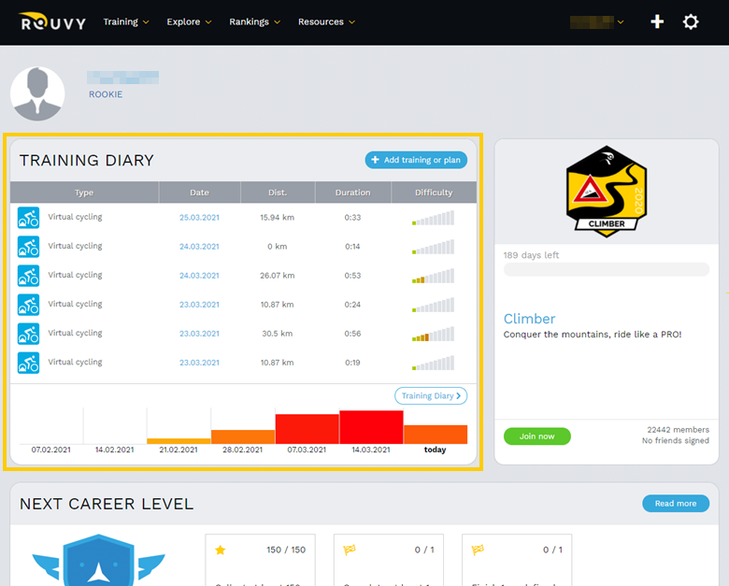
Task: Click the star icon in 150 / 150 card
Action: coord(221,550)
